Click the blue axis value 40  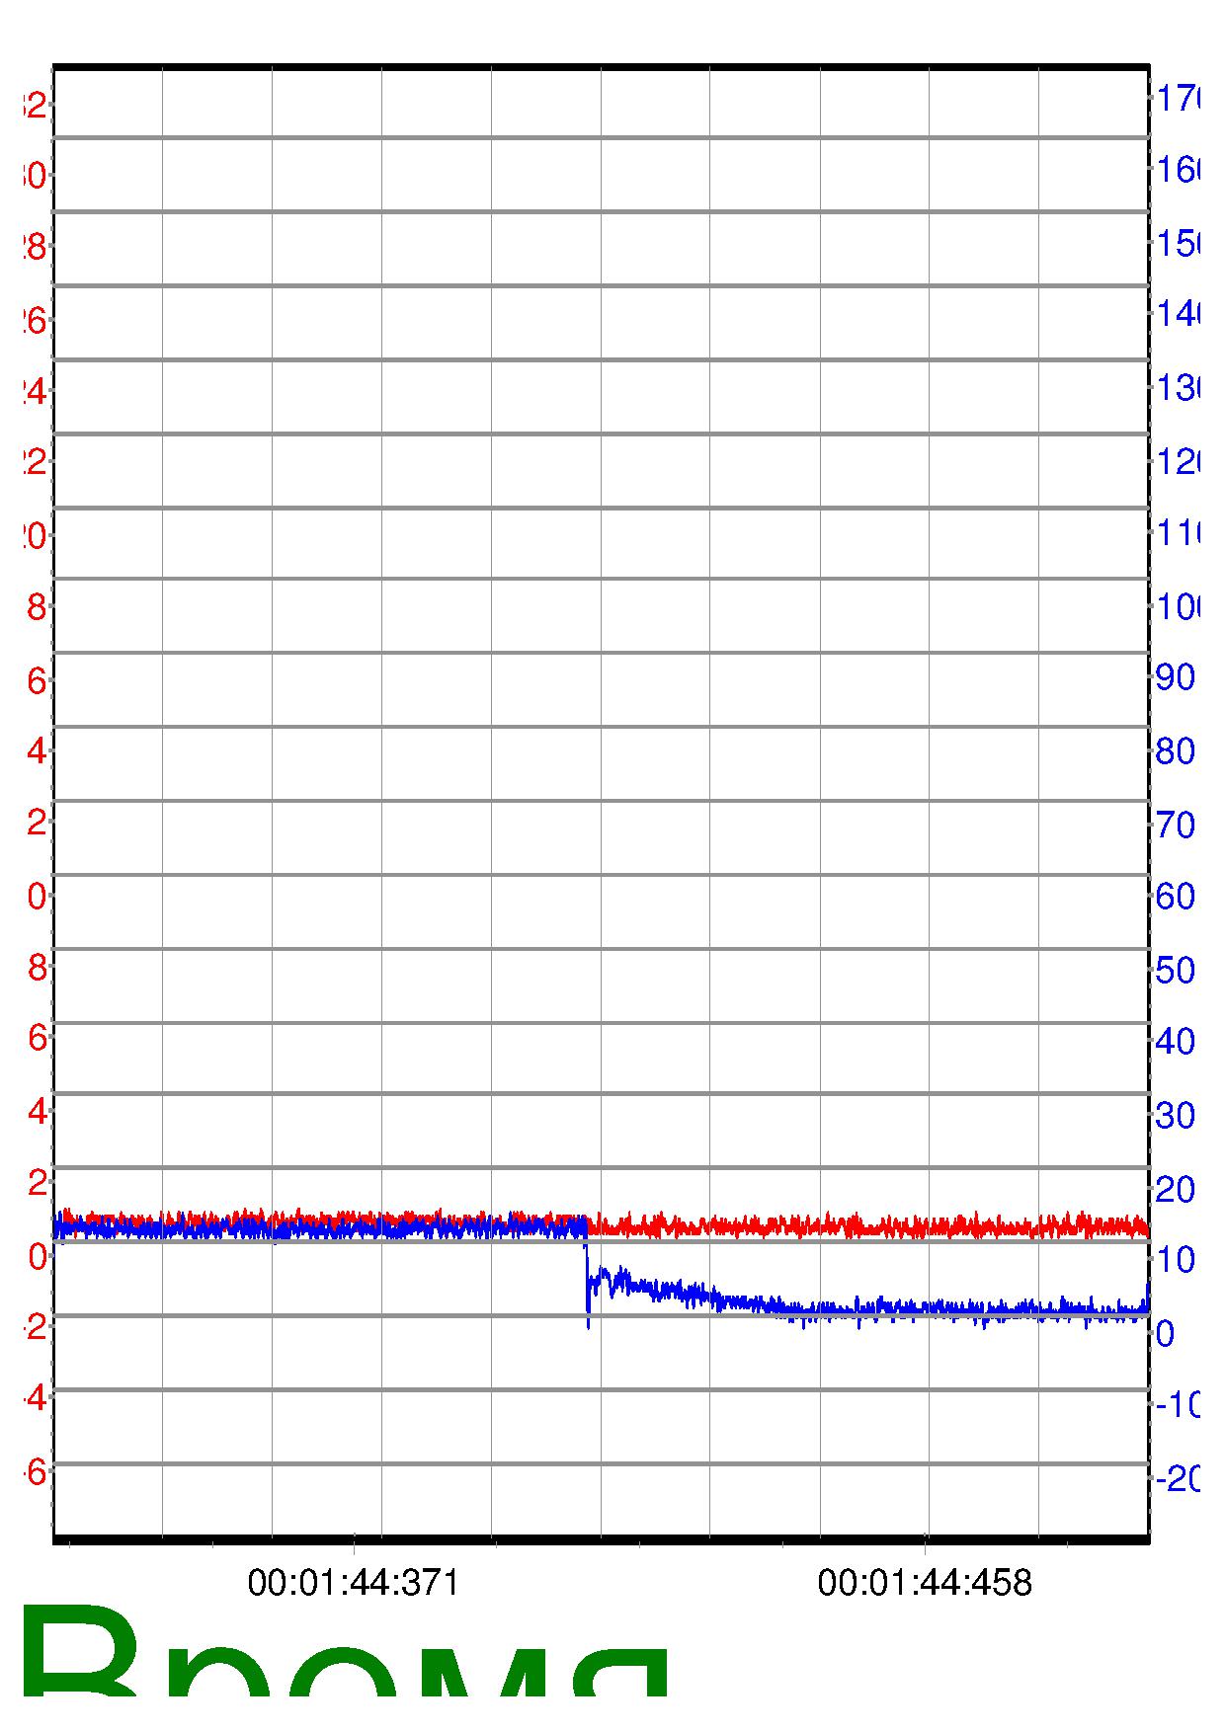pos(1176,1041)
